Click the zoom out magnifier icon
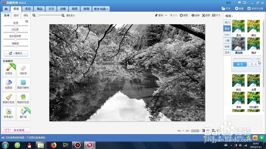The height and width of the screenshot is (149, 266). [x=34, y=15]
